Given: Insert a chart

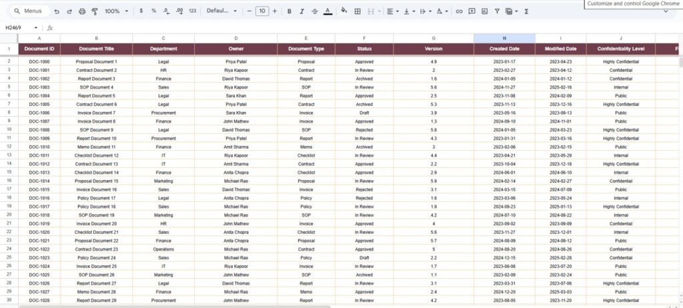Looking at the screenshot, I should point(484,11).
